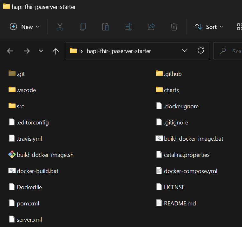Screen dimensions: 242x227
Task: Click the Delete trash can icon
Action: [x=174, y=27]
